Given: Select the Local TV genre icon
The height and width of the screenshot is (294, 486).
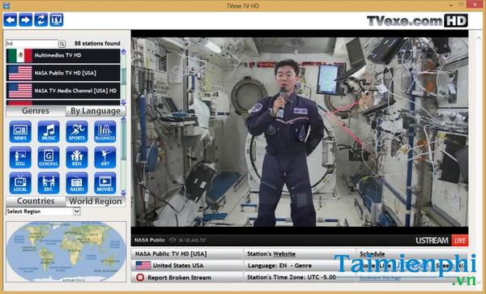Looking at the screenshot, I should (x=20, y=183).
